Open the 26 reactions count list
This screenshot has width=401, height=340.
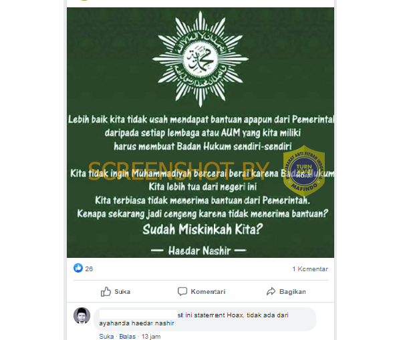point(89,269)
